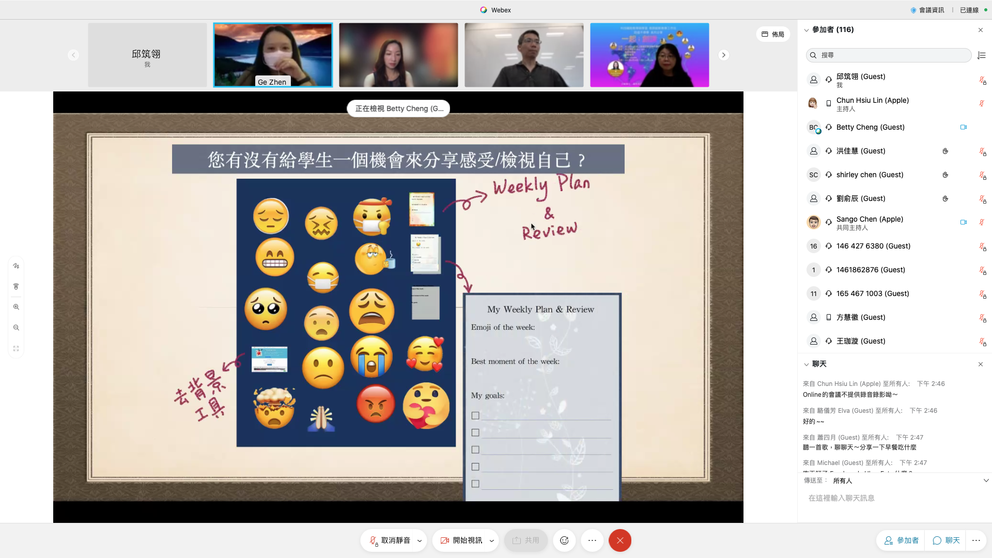This screenshot has width=992, height=558.
Task: Open the emoji reactions button
Action: (x=564, y=540)
